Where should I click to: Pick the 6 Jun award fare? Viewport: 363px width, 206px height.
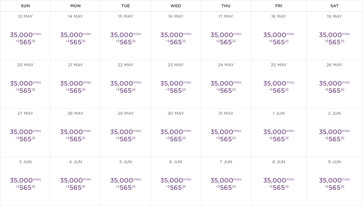[x=176, y=184]
